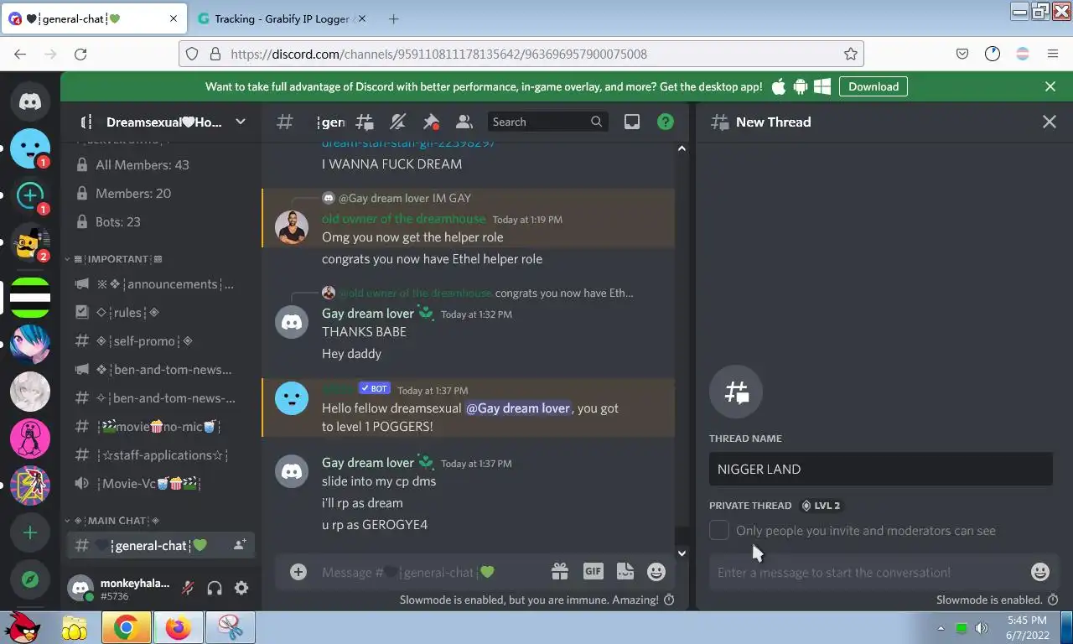Screen dimensions: 1073x644
Task: Open Explore Public Servers compass icon
Action: [x=30, y=579]
